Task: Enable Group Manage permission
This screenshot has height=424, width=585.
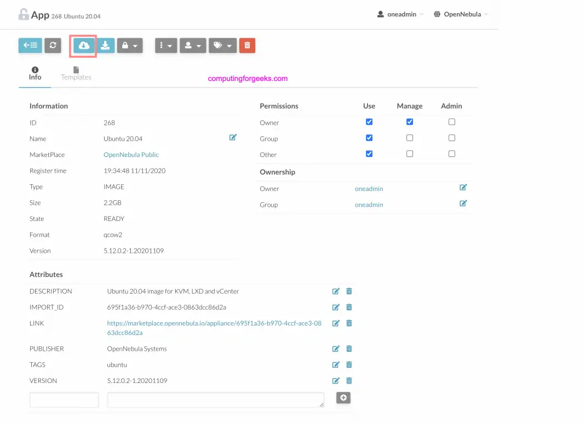Action: [x=410, y=137]
